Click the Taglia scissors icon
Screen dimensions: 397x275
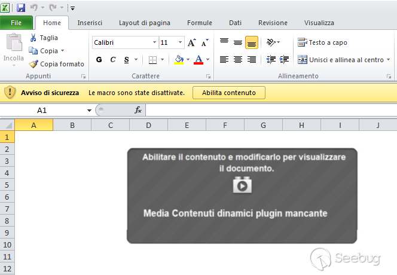pyautogui.click(x=33, y=38)
